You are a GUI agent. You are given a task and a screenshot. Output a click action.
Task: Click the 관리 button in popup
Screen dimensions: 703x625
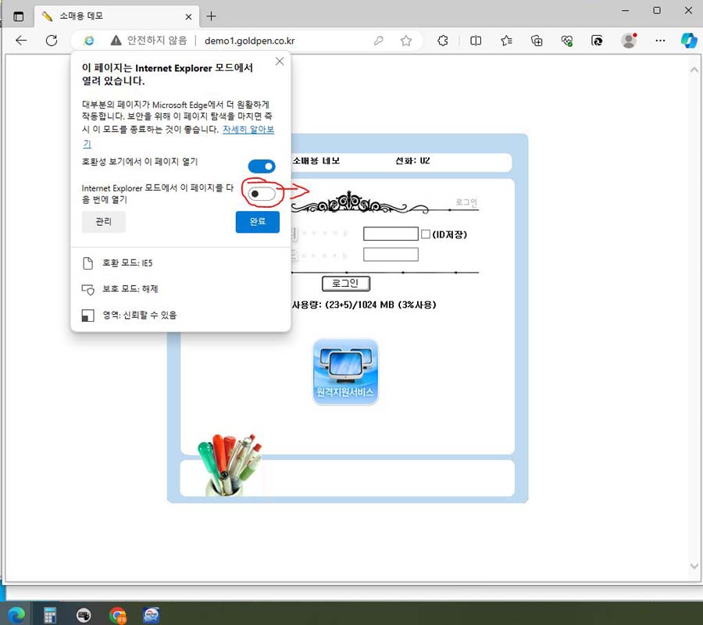point(104,222)
